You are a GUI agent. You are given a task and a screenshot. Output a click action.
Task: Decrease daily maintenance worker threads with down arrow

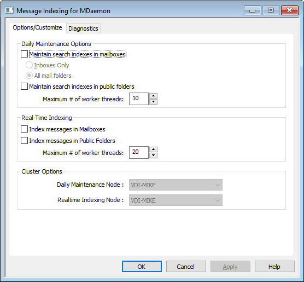(153, 101)
